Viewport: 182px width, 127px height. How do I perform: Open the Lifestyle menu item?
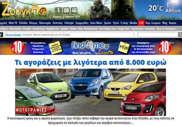(x=69, y=23)
